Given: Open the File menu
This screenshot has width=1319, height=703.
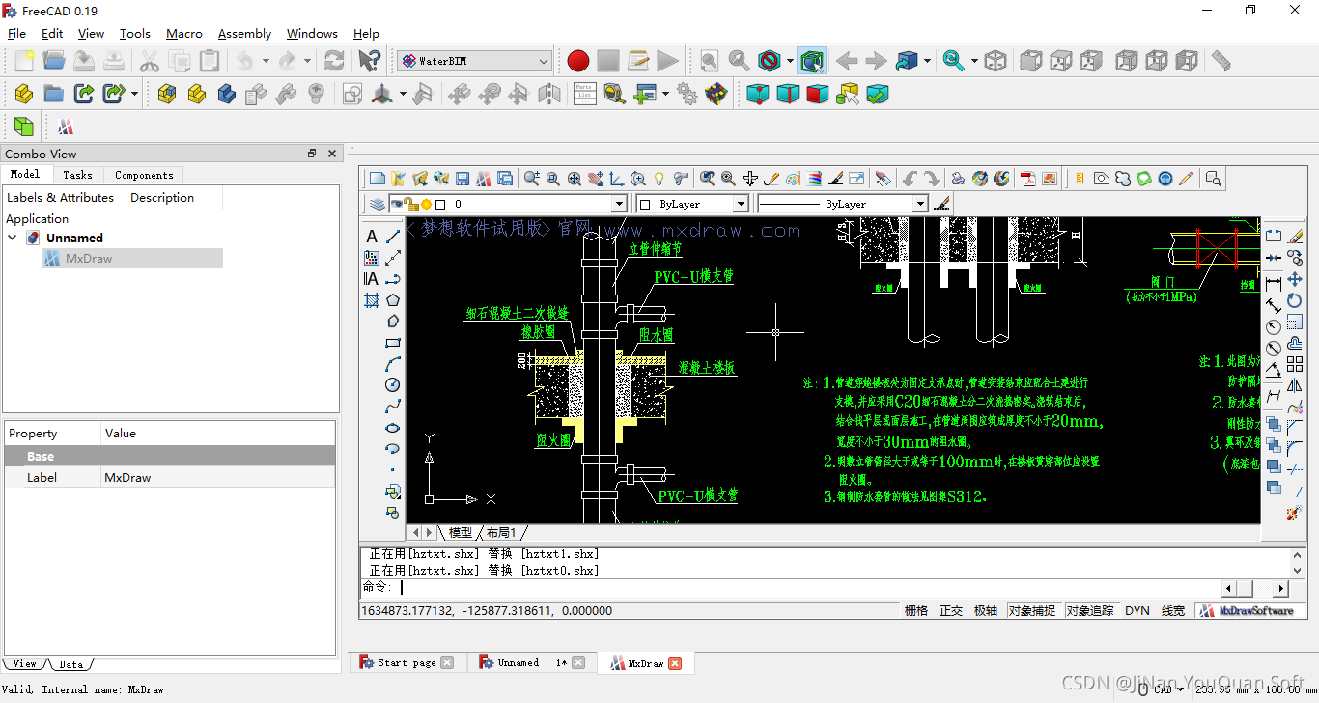Looking at the screenshot, I should click(x=17, y=33).
